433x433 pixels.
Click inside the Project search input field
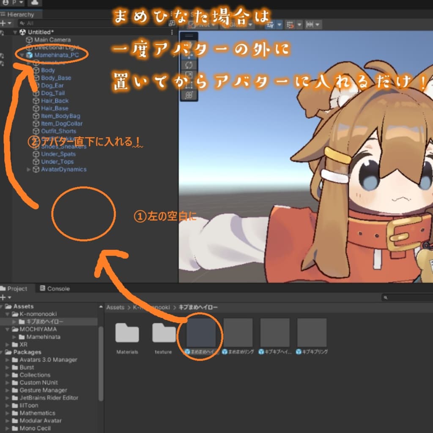[x=406, y=297]
